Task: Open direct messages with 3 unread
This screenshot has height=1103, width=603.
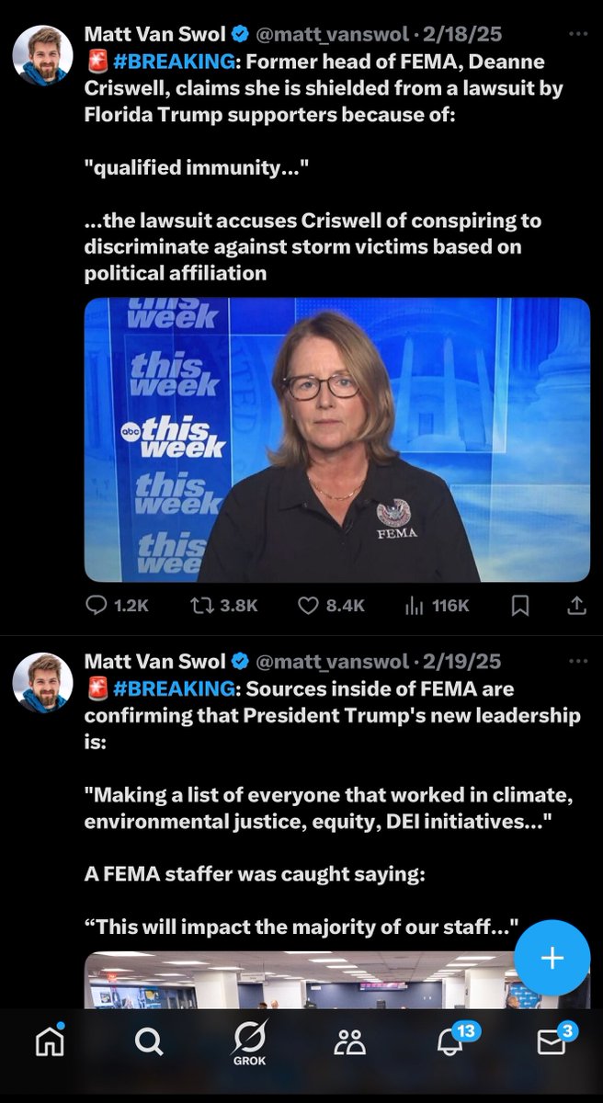Action: point(552,1040)
